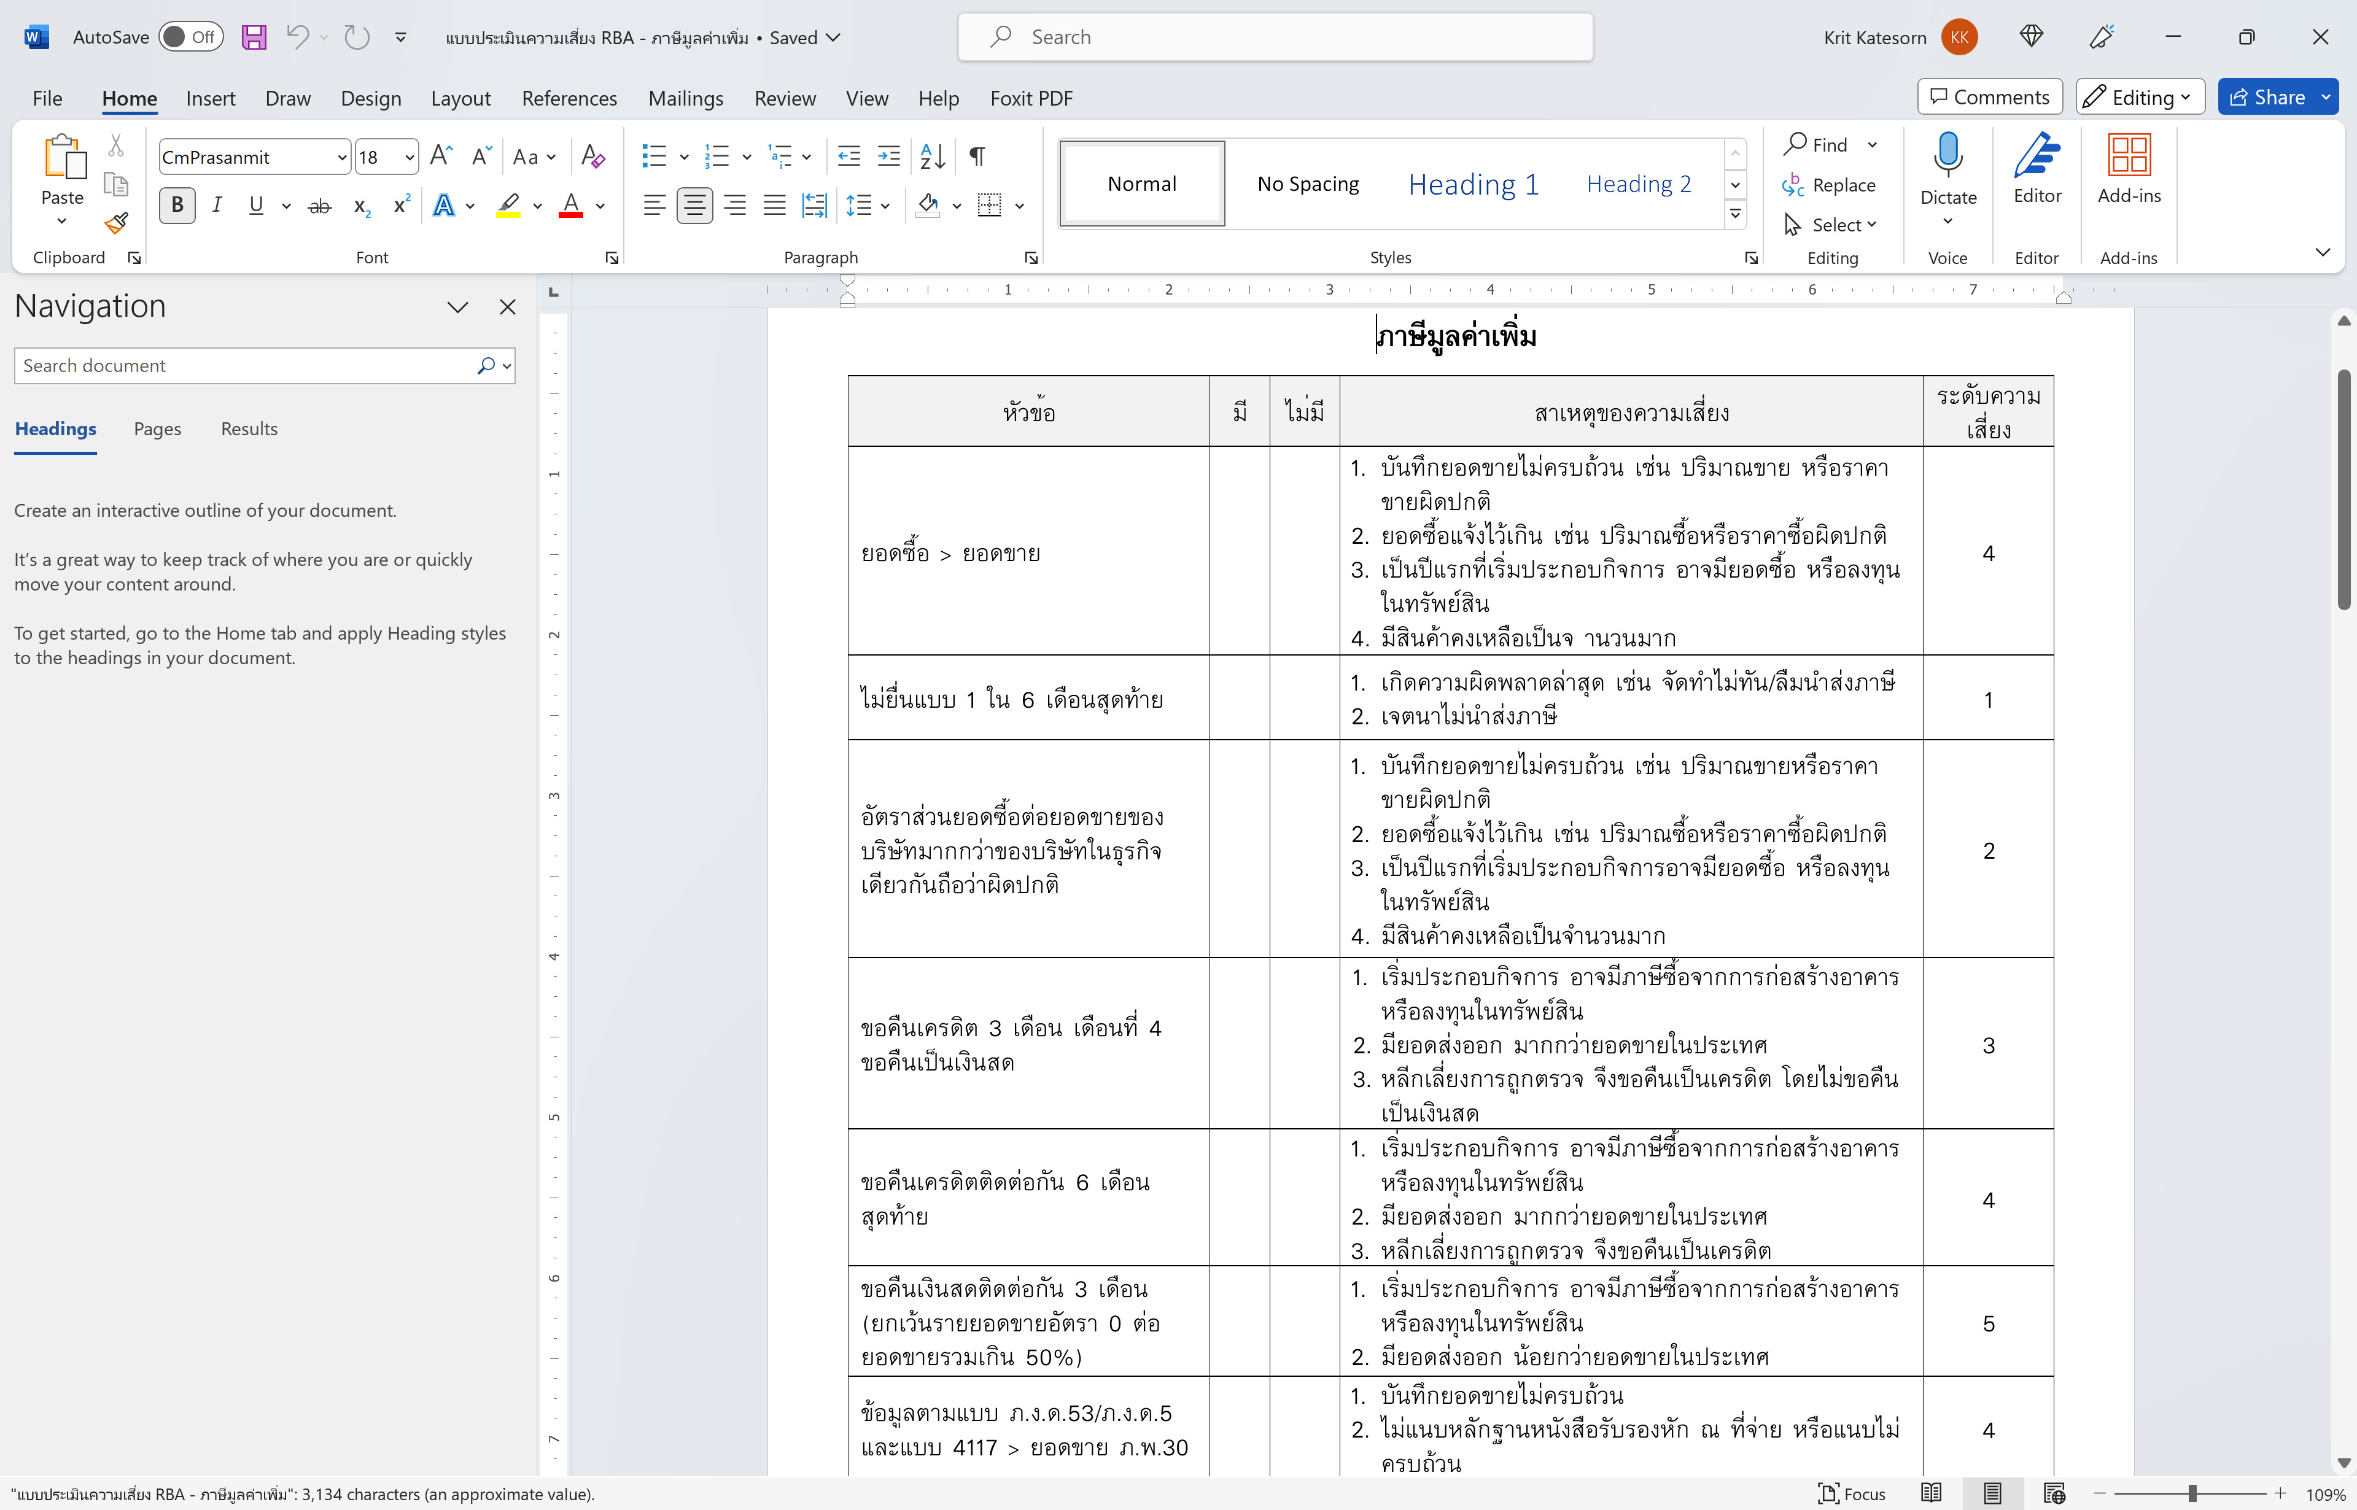This screenshot has width=2357, height=1510.
Task: Select the Format Painter brush
Action: pyautogui.click(x=115, y=223)
